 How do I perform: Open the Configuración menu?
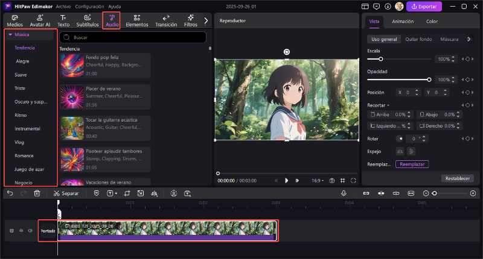tap(89, 7)
